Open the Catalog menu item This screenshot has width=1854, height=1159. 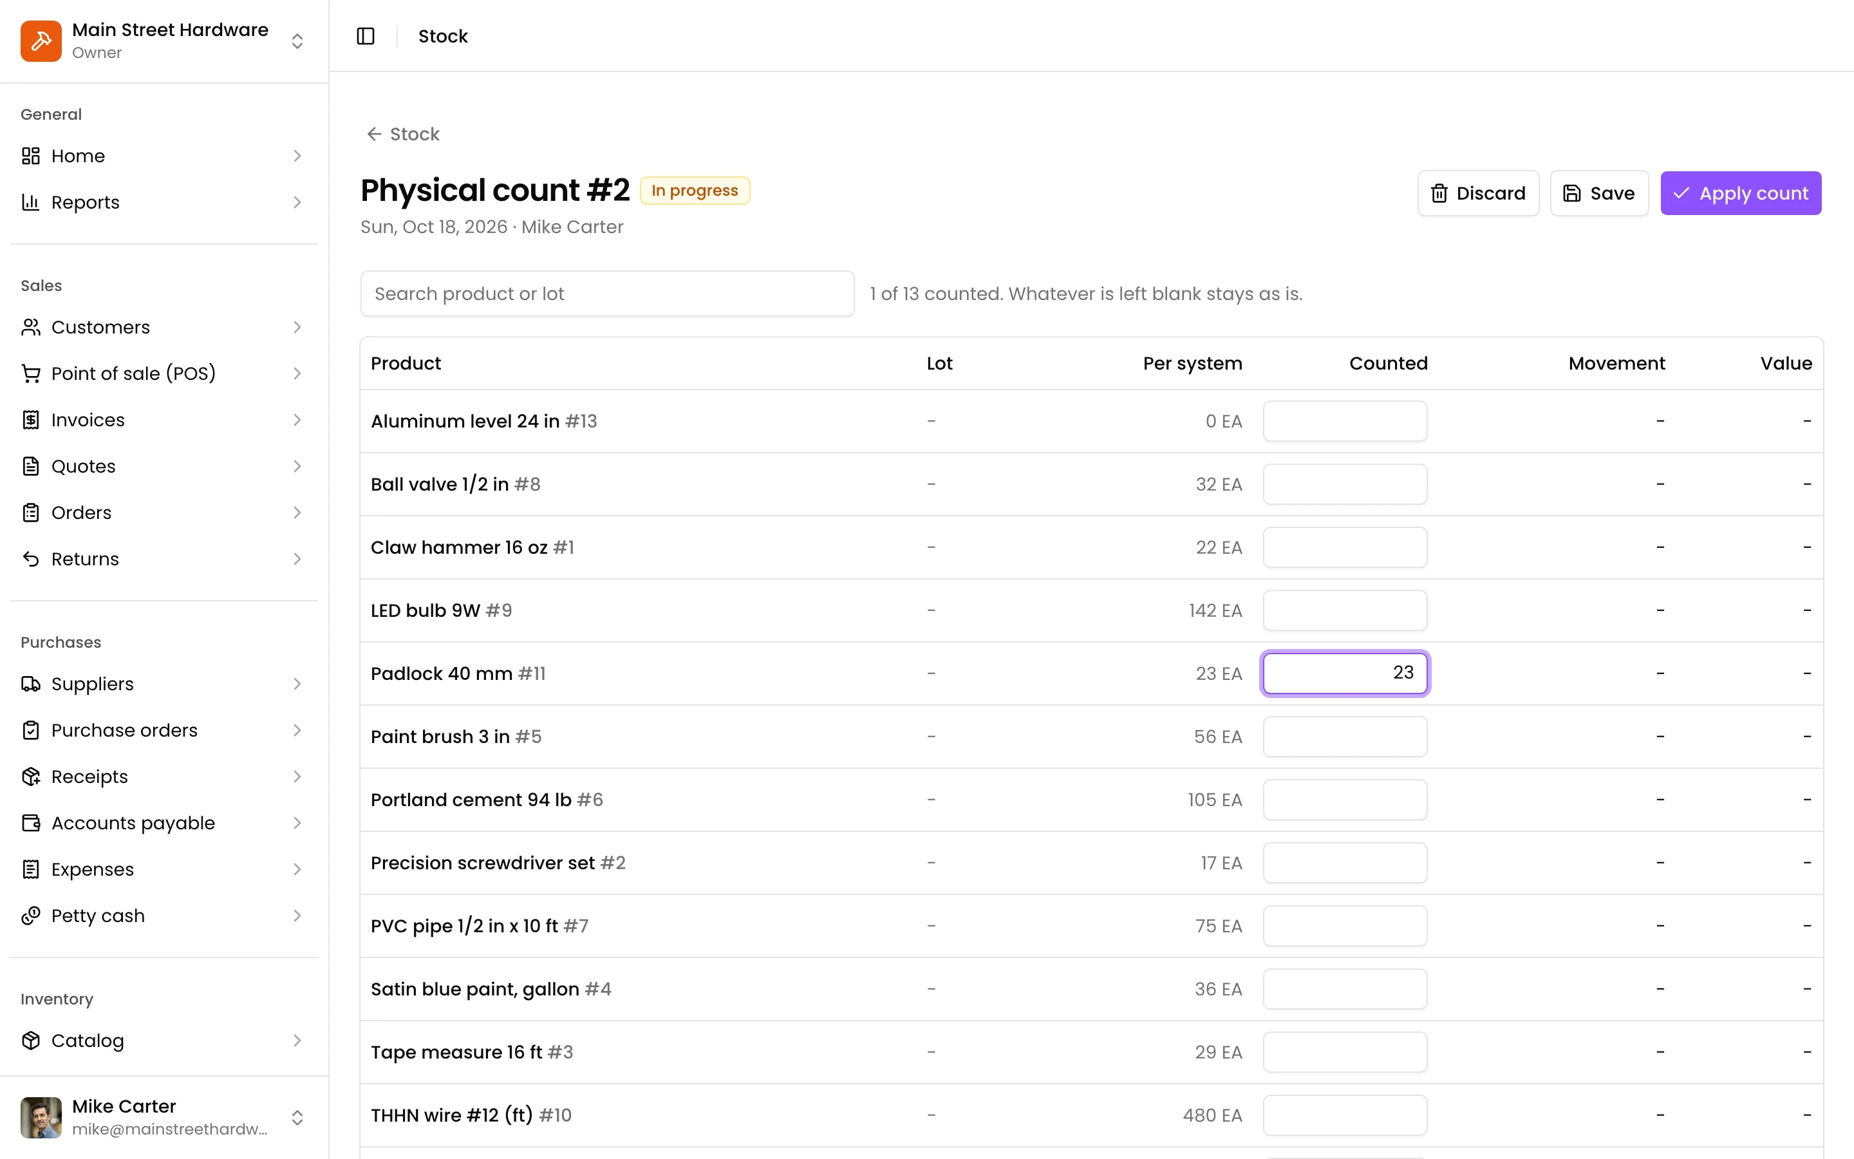tap(164, 1040)
